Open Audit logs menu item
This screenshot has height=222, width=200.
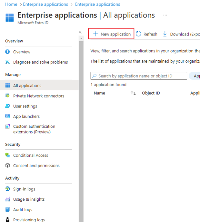pos(23,210)
